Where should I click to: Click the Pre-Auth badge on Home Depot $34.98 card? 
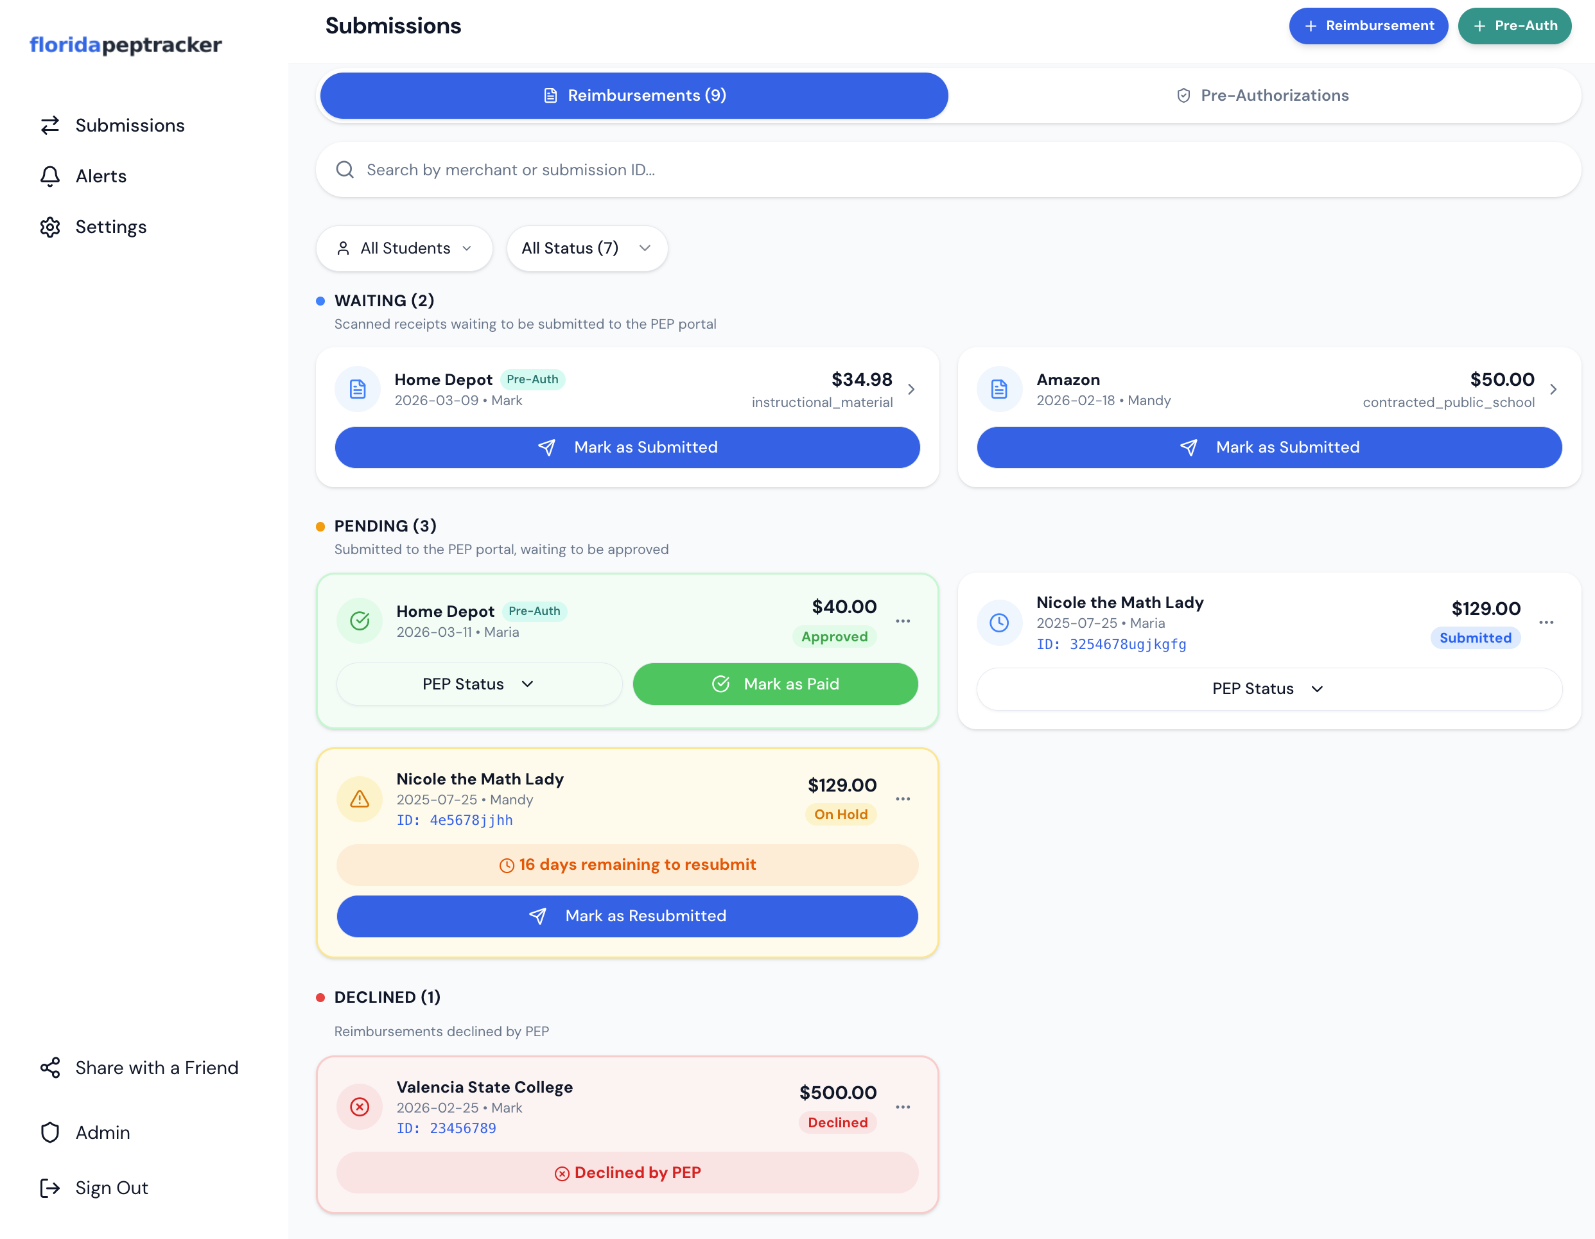coord(532,379)
